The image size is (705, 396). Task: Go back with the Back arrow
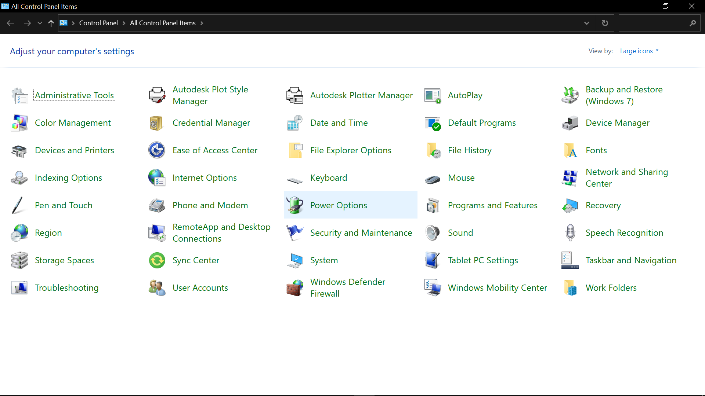tap(11, 23)
